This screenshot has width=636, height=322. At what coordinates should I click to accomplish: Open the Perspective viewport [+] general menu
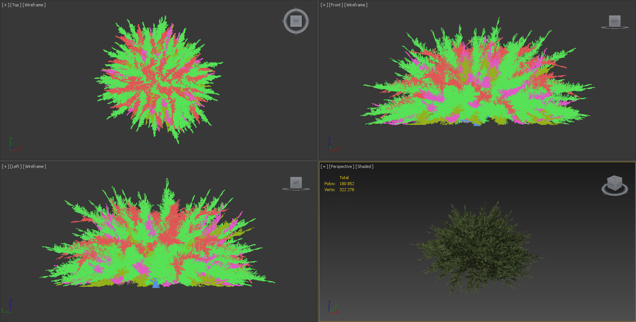[324, 166]
